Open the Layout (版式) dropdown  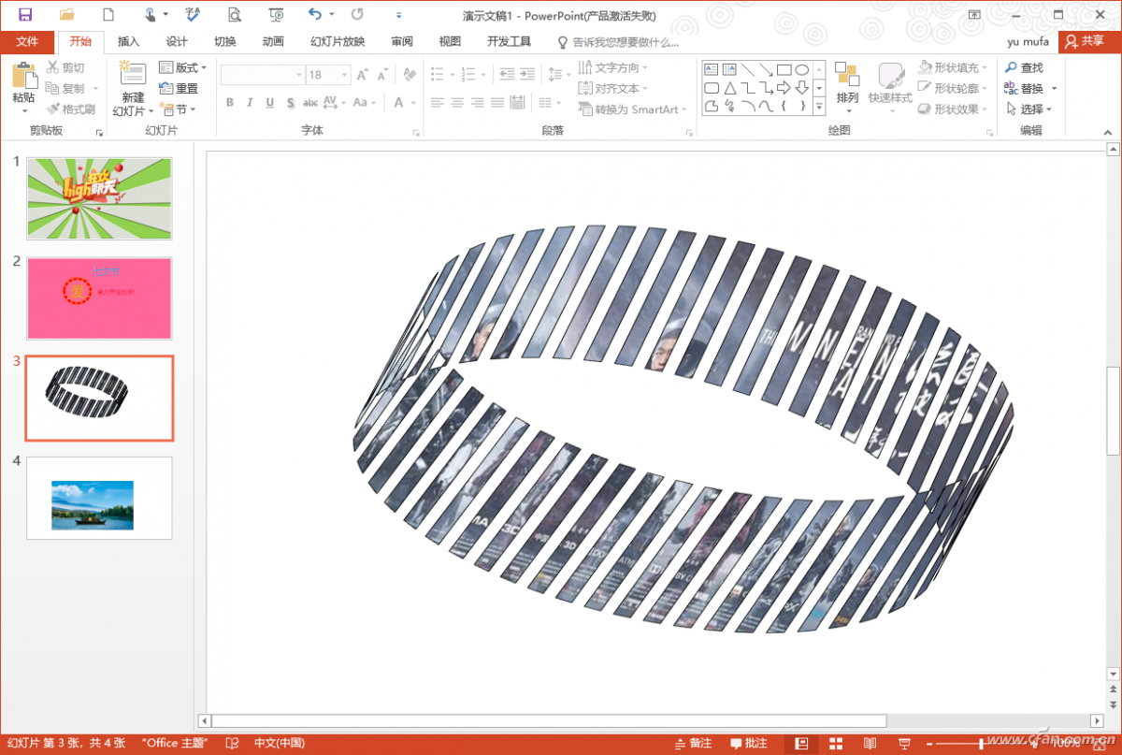pos(183,68)
